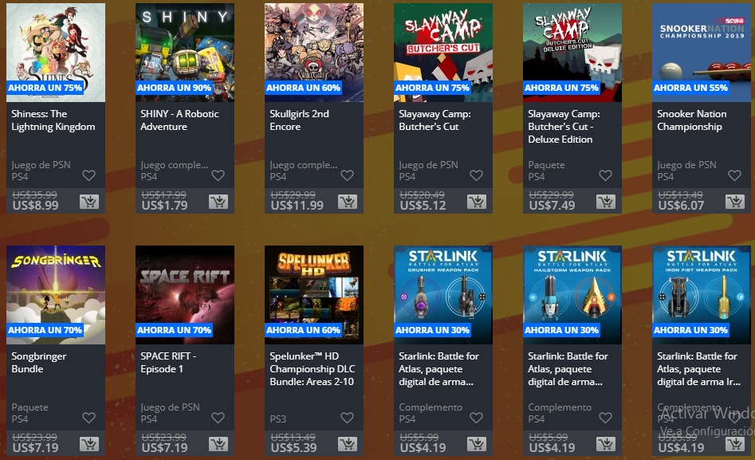Image resolution: width=755 pixels, height=460 pixels.
Task: Open the Shiness: The Lightning Kingdom title link
Action: (53, 120)
